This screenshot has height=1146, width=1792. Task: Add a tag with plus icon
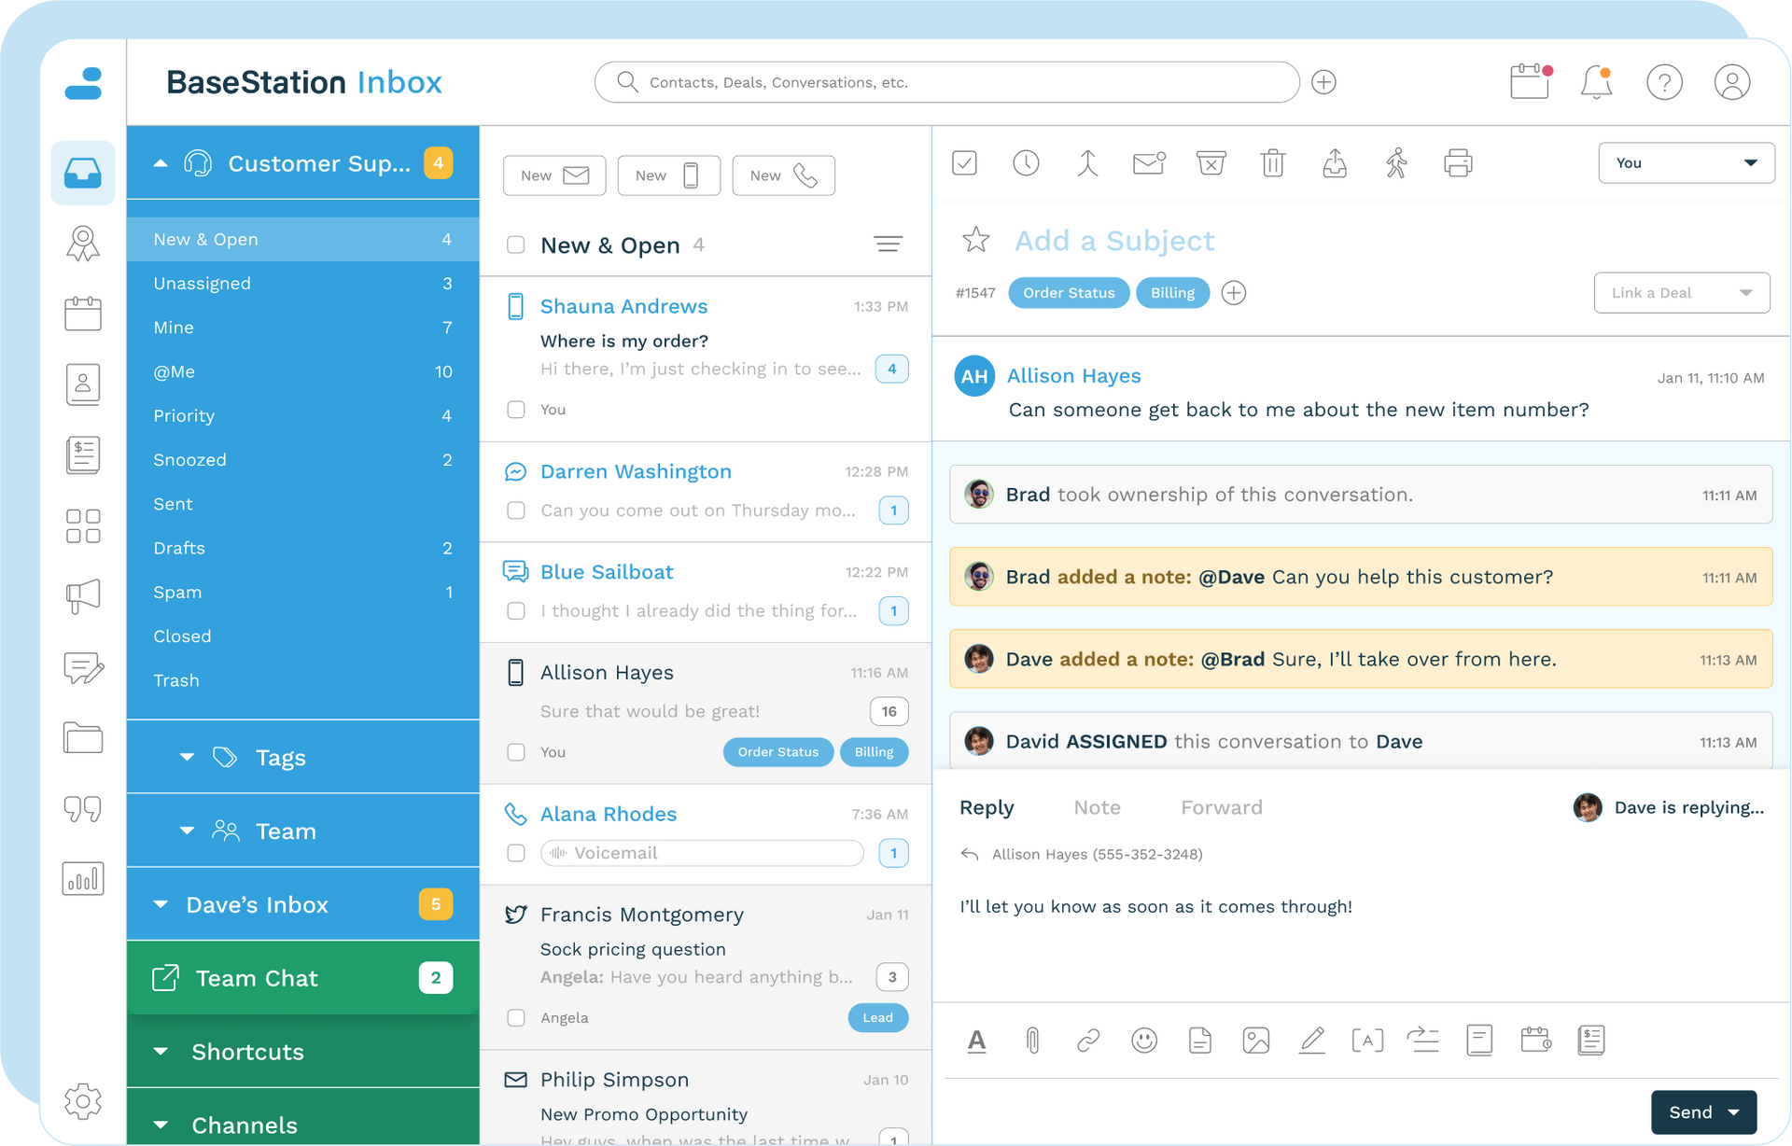[x=1234, y=293]
